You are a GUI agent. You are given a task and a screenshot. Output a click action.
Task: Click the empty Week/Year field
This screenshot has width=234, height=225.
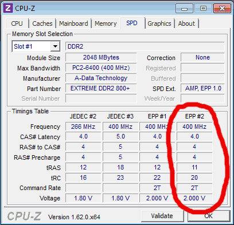tap(202, 98)
